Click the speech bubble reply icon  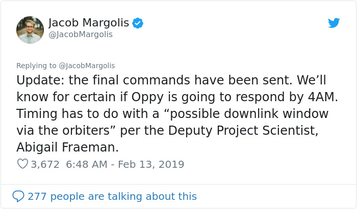point(18,196)
